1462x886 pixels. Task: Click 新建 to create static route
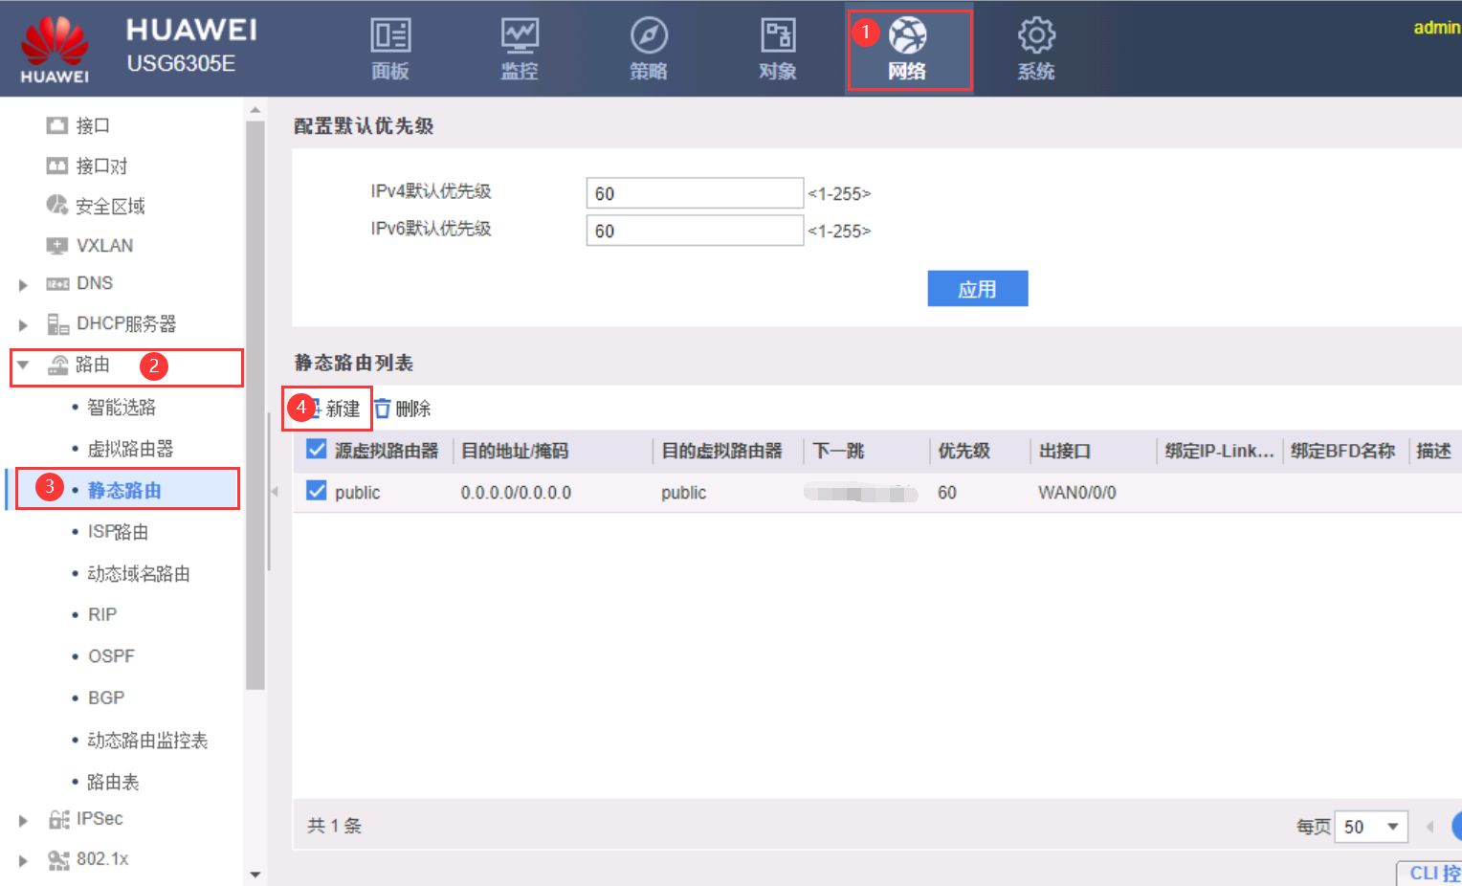coord(340,409)
